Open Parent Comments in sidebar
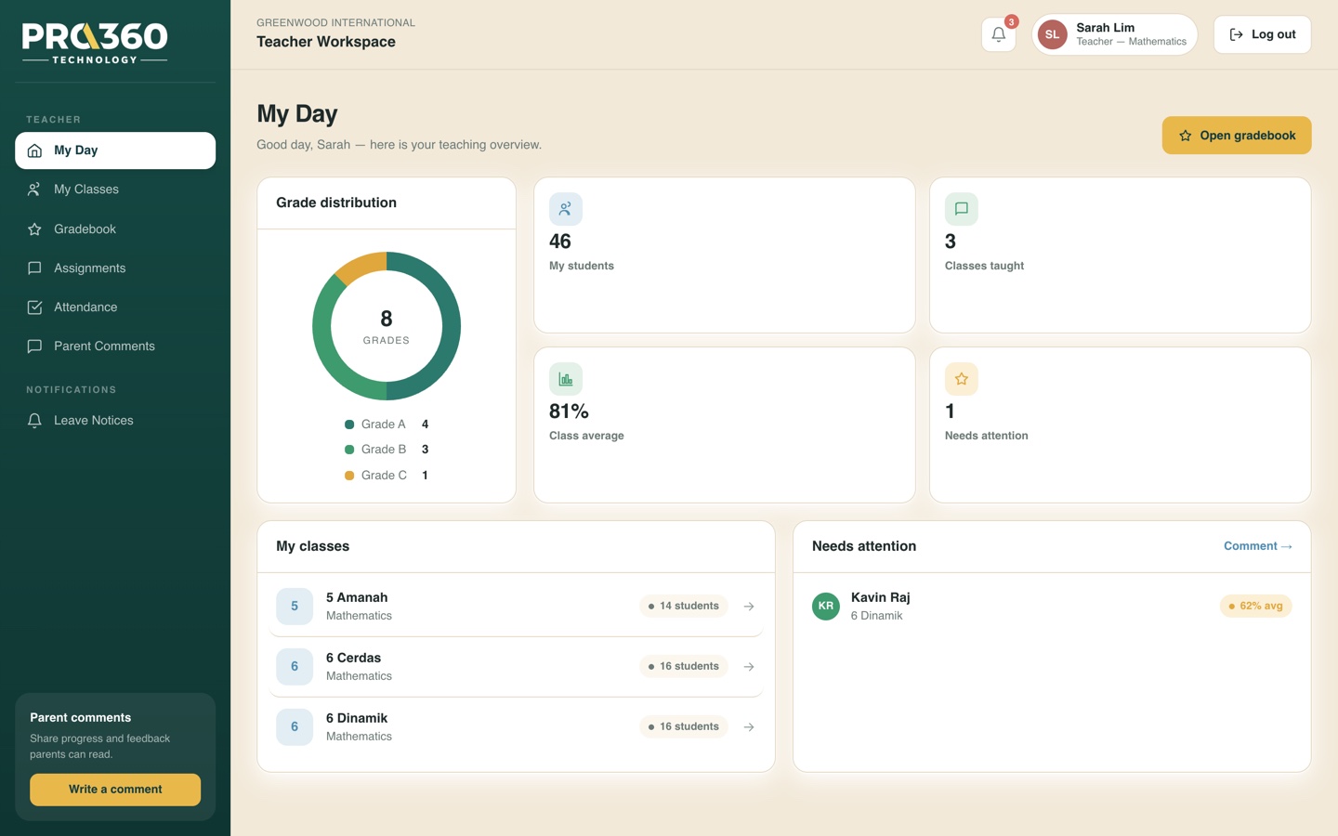 (115, 346)
